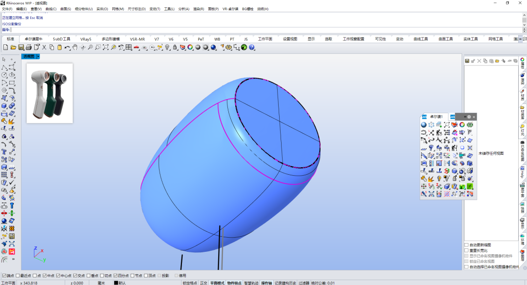The width and height of the screenshot is (527, 285).
Task: Save the model with the floppy disk icon
Action: (x=21, y=47)
